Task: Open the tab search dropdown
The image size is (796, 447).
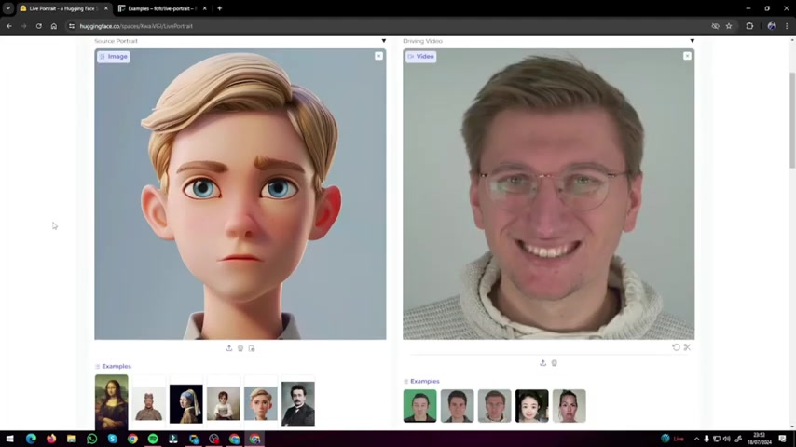Action: tap(8, 8)
